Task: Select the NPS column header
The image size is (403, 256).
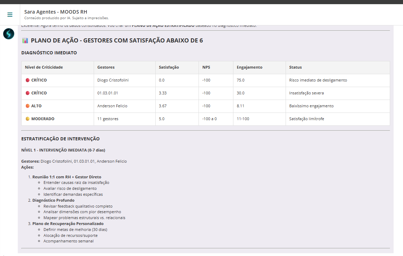Action: tap(206, 67)
